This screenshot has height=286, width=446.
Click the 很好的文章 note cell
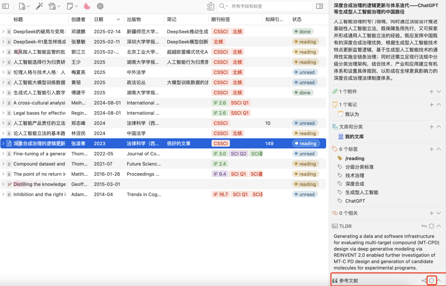(179, 143)
